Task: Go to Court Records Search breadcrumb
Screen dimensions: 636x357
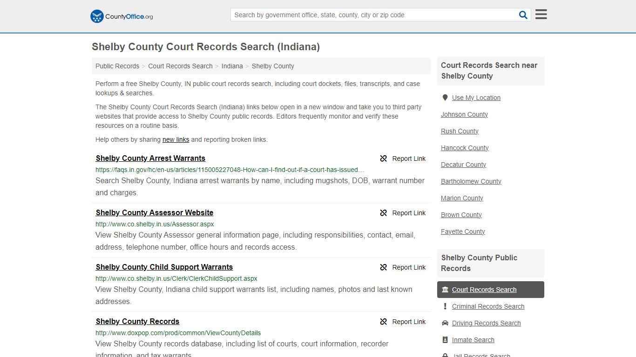Action: 180,66
